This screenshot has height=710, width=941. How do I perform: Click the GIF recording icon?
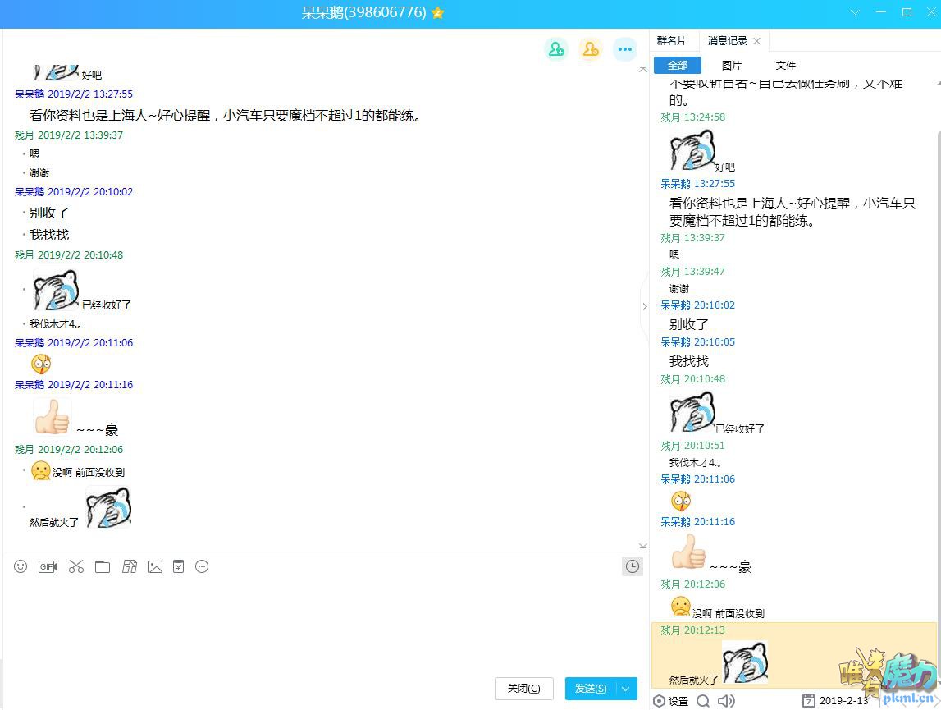pos(48,566)
